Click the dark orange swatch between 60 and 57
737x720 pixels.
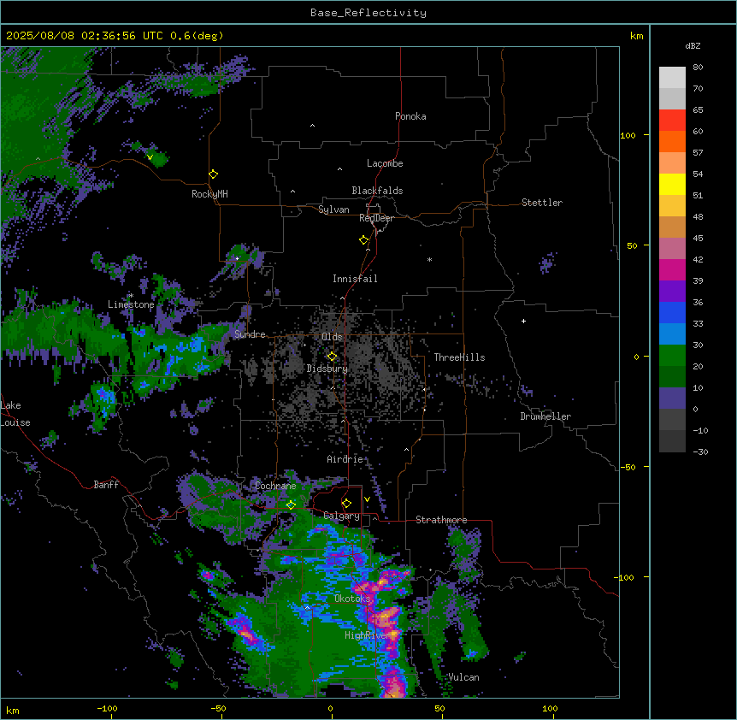(x=672, y=141)
